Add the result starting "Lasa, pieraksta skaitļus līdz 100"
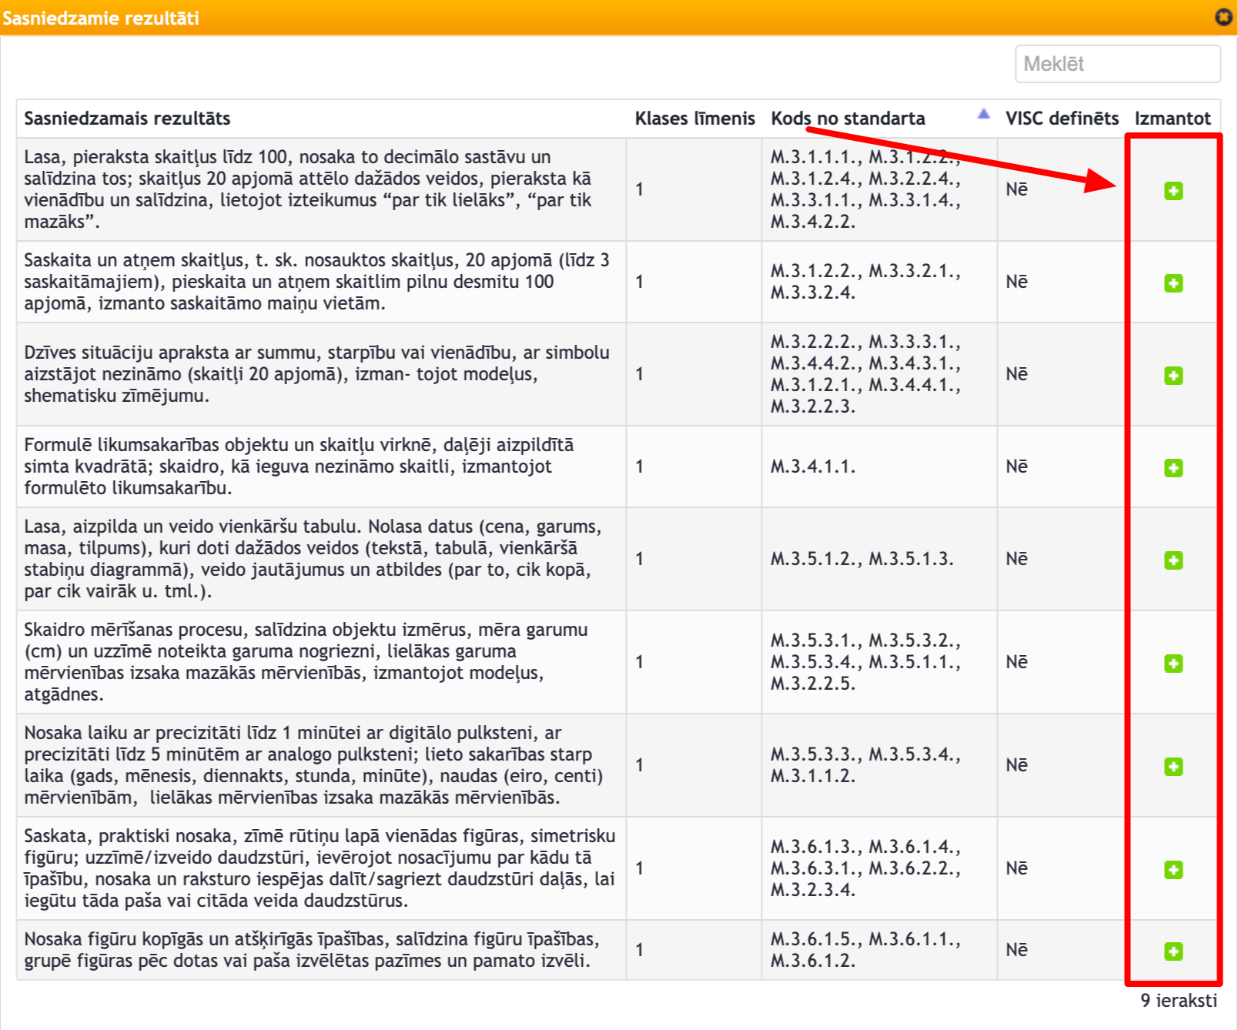Screen dimensions: 1238x1030 pos(1173,190)
